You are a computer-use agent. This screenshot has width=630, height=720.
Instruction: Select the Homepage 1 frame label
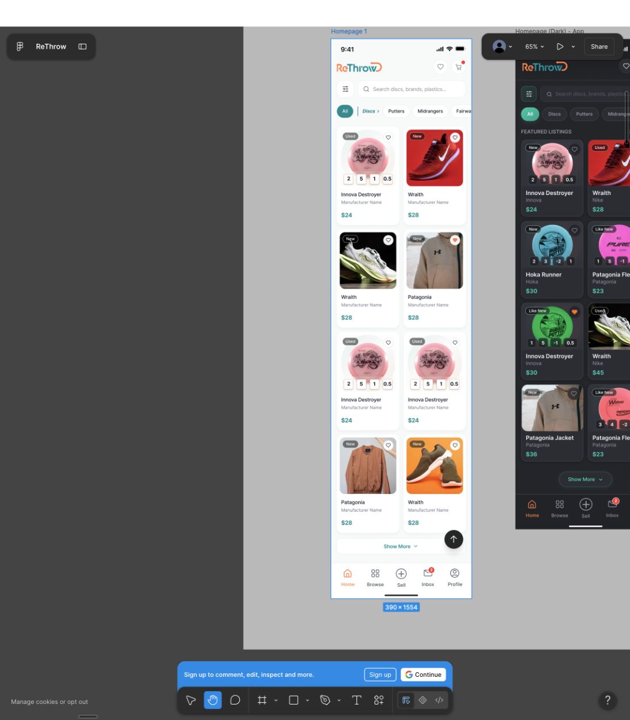click(x=349, y=32)
